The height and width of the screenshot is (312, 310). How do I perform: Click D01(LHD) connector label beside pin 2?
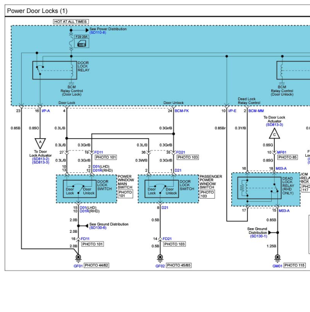[101, 167]
